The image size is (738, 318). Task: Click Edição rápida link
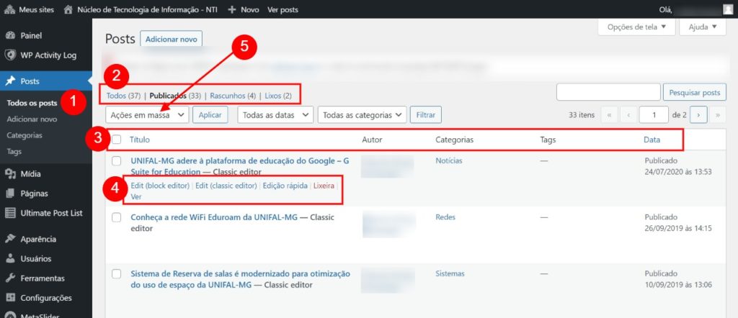point(285,186)
